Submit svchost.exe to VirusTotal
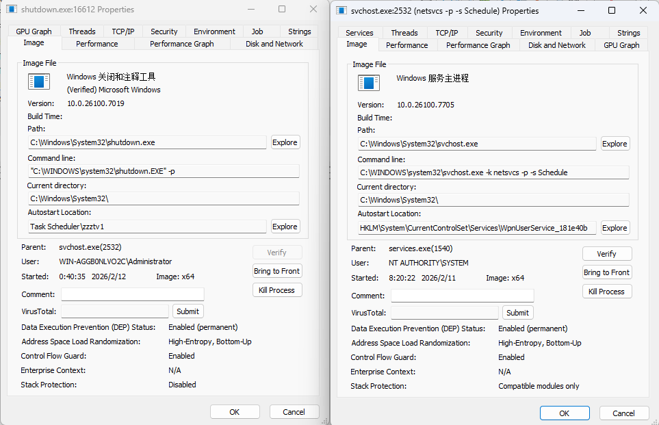 [x=517, y=313]
